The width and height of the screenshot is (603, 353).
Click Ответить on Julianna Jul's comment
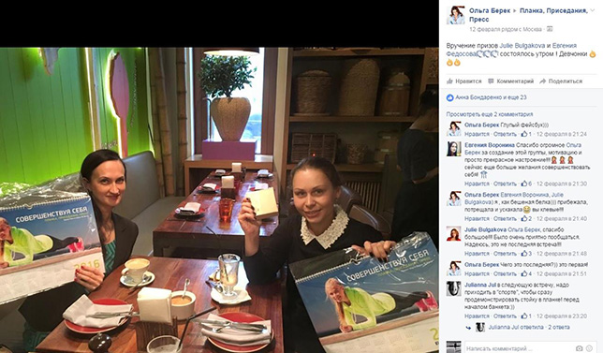[x=505, y=316]
